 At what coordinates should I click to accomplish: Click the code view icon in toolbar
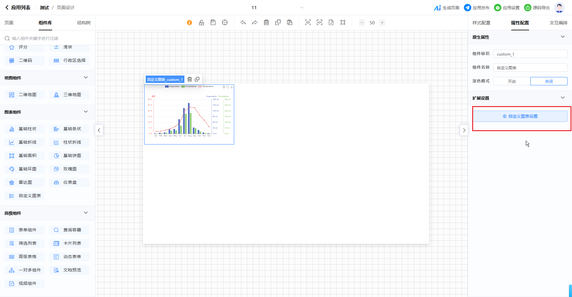click(319, 23)
